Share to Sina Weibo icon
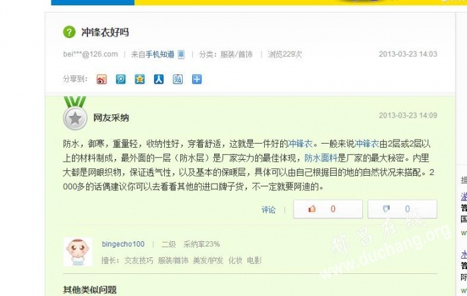This screenshot has height=296, width=467. click(101, 80)
